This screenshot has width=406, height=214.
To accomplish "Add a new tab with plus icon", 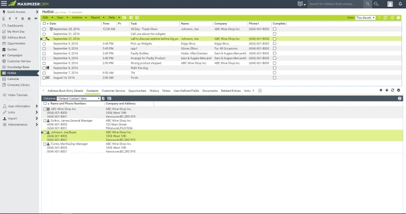I will (260, 91).
